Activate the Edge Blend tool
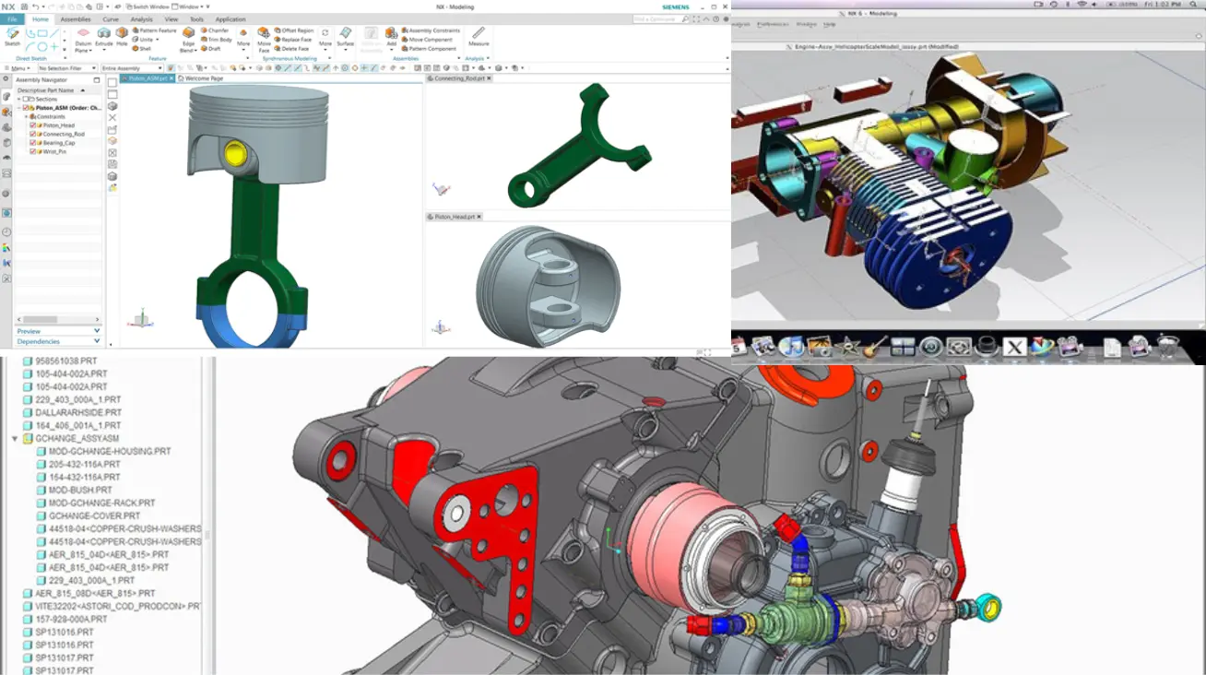1206x675 pixels. [x=189, y=39]
